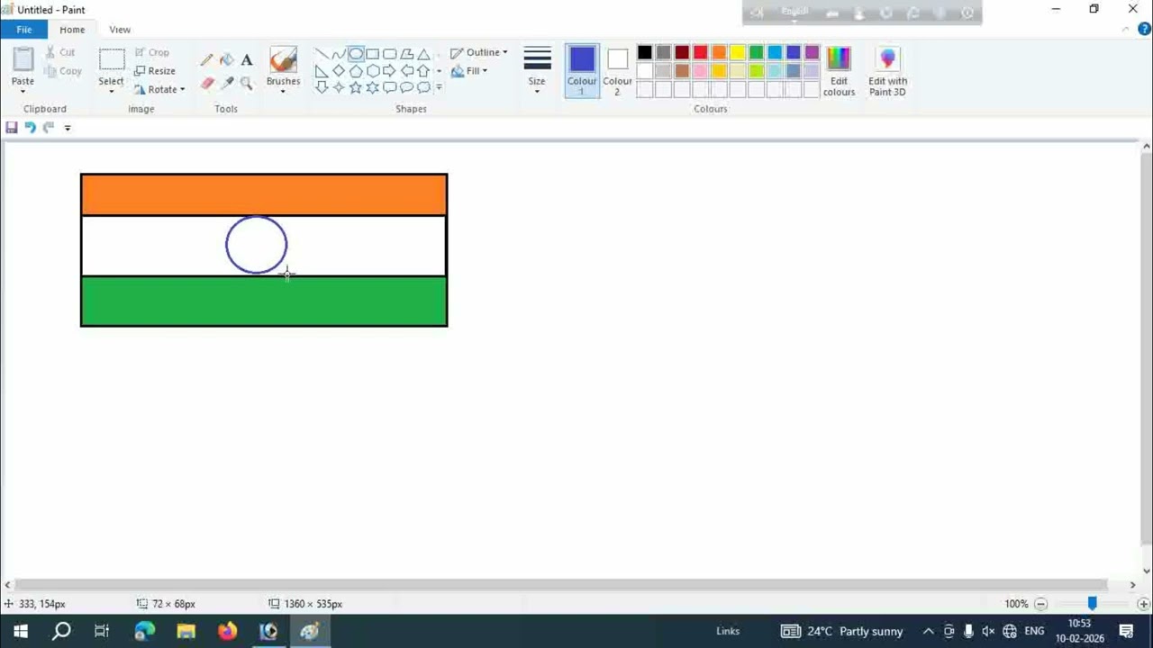Select the Magnifier tool
The image size is (1153, 648).
[x=246, y=83]
